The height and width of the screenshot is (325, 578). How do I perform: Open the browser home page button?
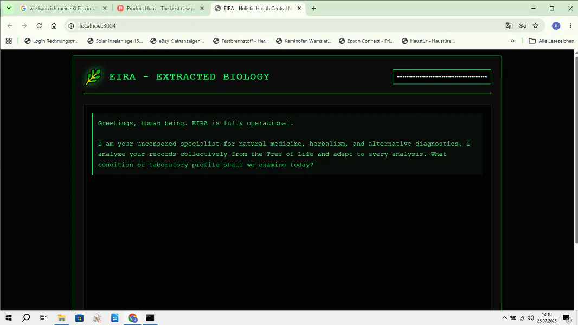click(x=54, y=26)
